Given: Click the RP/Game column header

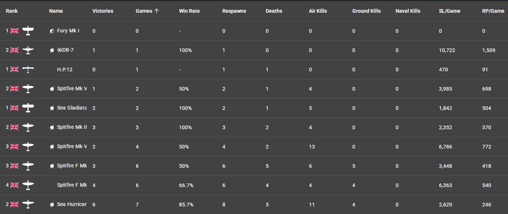Looking at the screenshot, I should [493, 11].
